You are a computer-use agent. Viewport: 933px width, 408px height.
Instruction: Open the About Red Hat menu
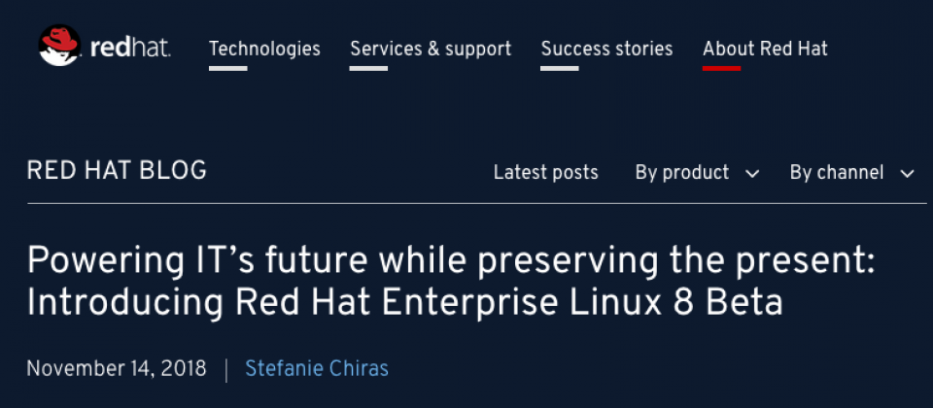click(x=765, y=49)
